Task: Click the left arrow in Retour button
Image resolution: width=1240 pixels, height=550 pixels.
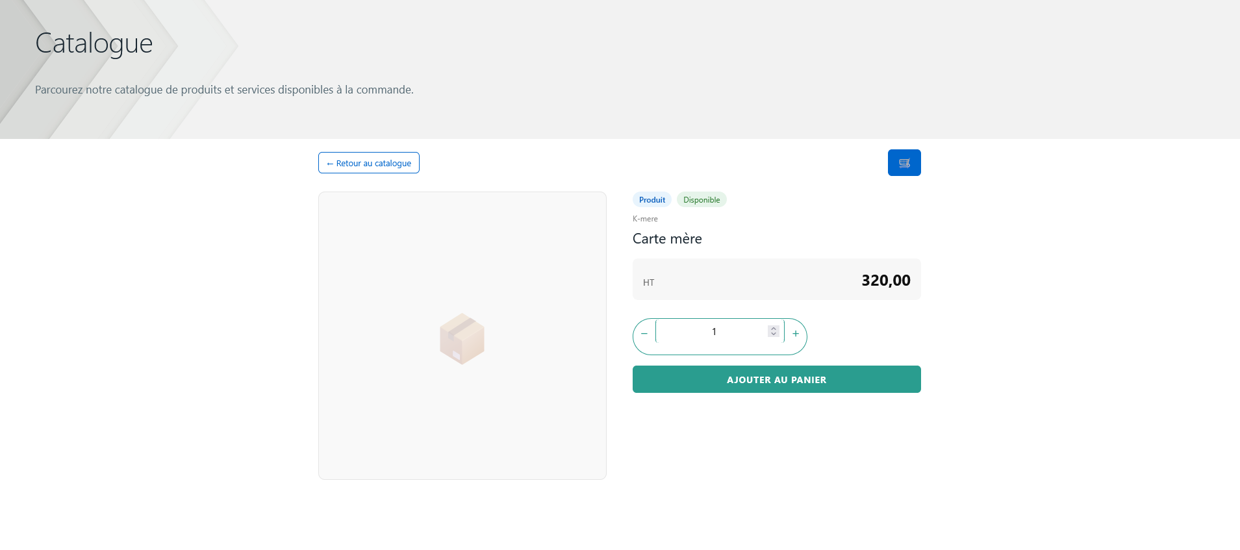Action: click(330, 164)
